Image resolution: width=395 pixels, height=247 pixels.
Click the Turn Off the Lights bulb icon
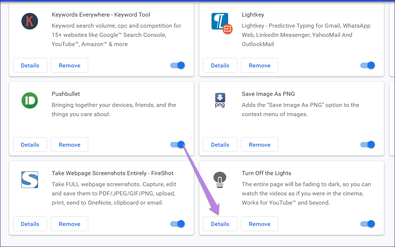click(220, 180)
